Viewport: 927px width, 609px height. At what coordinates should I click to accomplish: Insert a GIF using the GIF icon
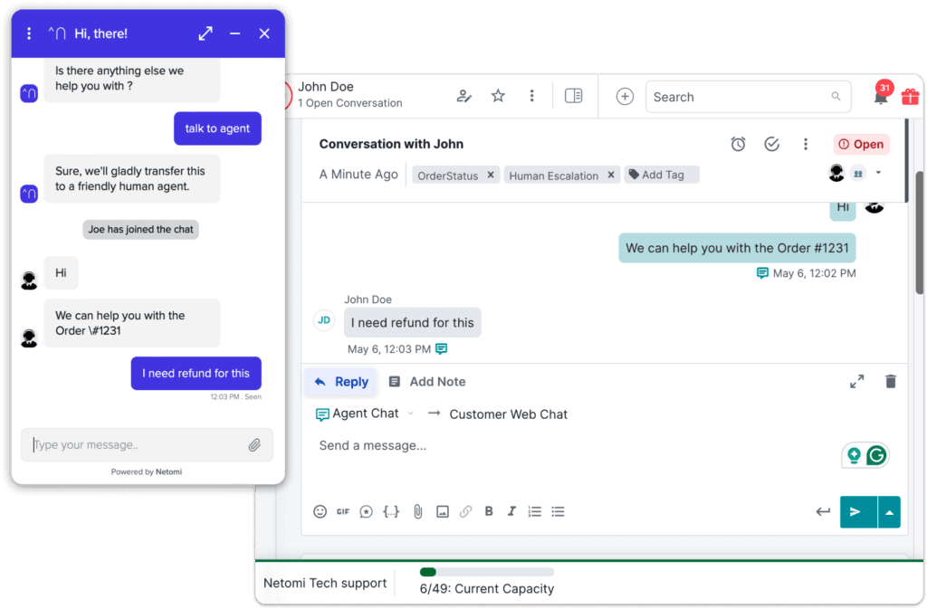pos(343,511)
